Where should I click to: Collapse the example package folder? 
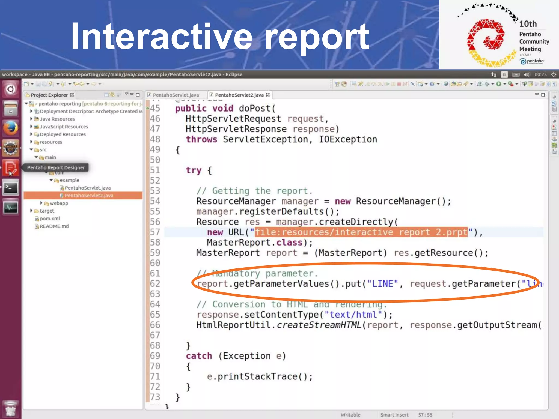point(51,180)
